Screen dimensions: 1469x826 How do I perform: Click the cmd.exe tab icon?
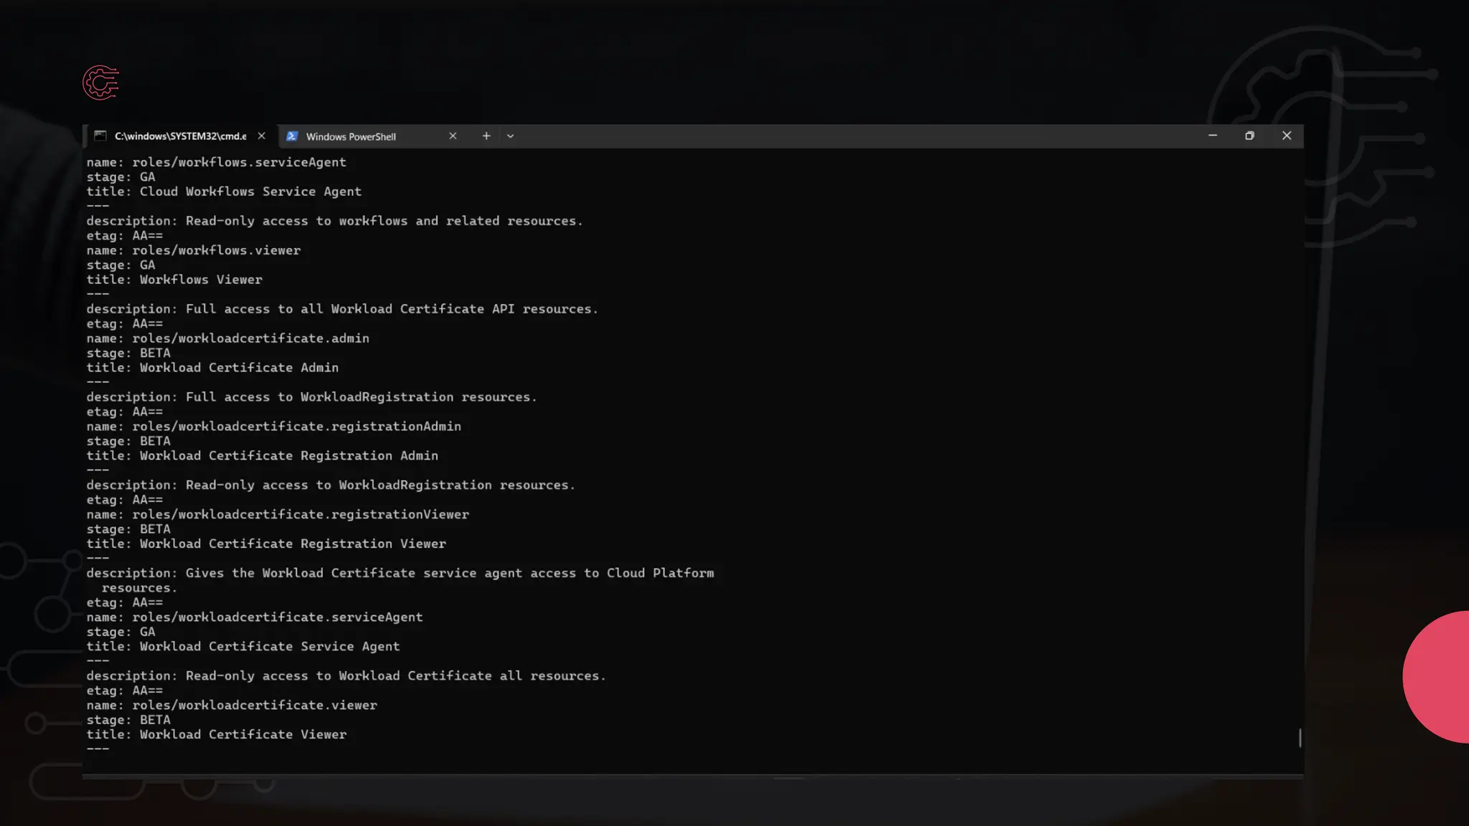100,136
